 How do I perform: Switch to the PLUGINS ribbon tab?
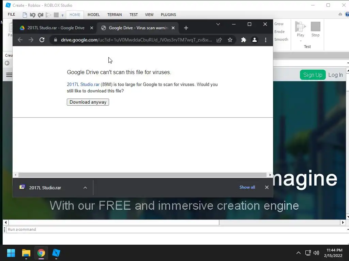168,15
